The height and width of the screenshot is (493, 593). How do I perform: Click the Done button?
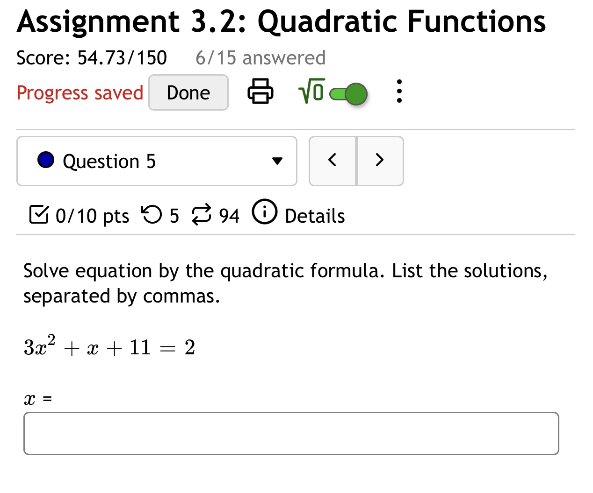[x=188, y=92]
